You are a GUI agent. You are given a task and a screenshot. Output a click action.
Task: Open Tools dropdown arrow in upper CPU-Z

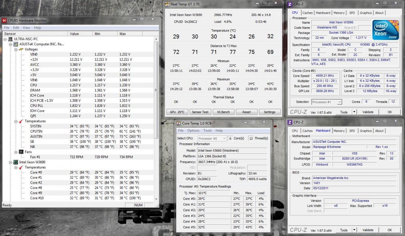(x=354, y=112)
